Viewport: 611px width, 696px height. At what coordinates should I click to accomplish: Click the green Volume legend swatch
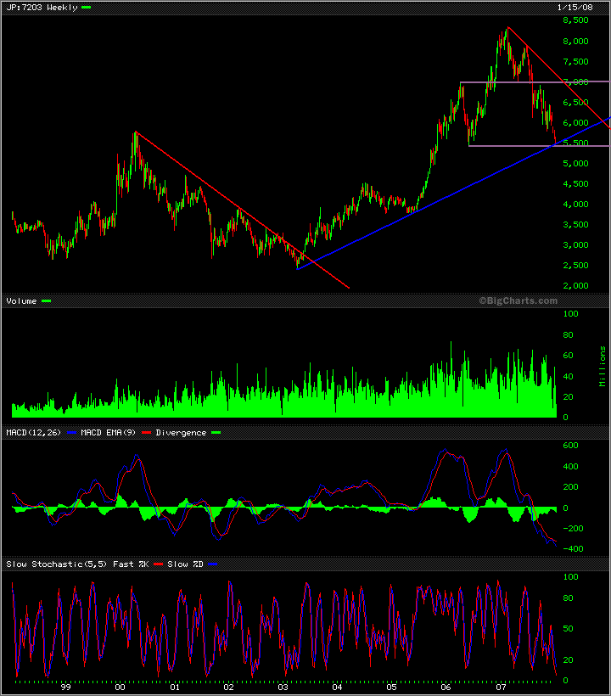point(46,301)
